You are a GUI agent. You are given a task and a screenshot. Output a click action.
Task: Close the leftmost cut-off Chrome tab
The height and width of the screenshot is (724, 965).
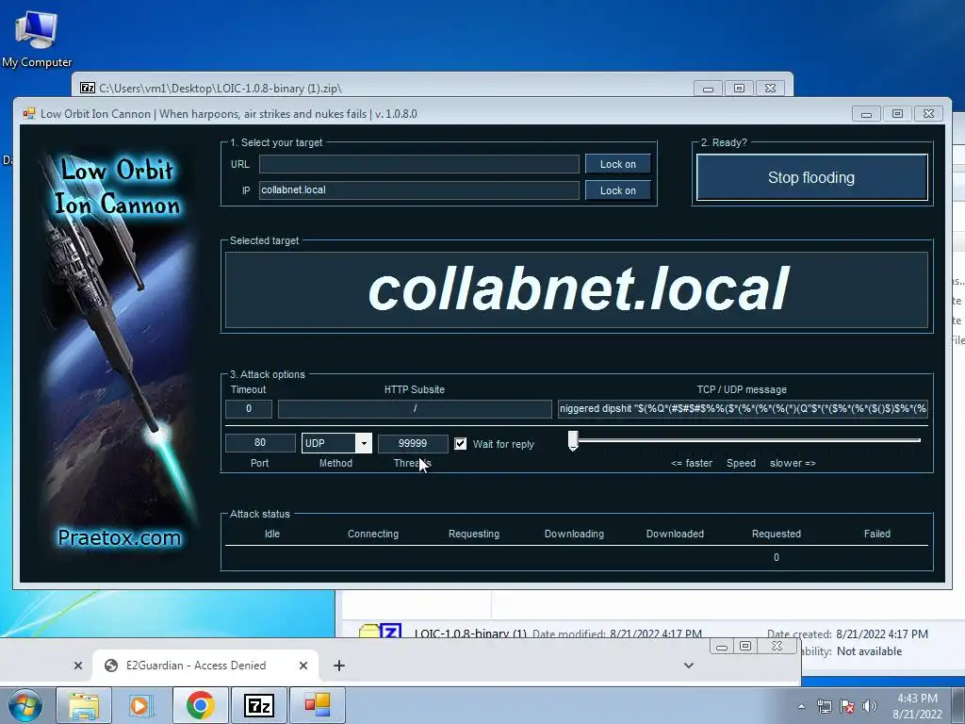pyautogui.click(x=78, y=666)
